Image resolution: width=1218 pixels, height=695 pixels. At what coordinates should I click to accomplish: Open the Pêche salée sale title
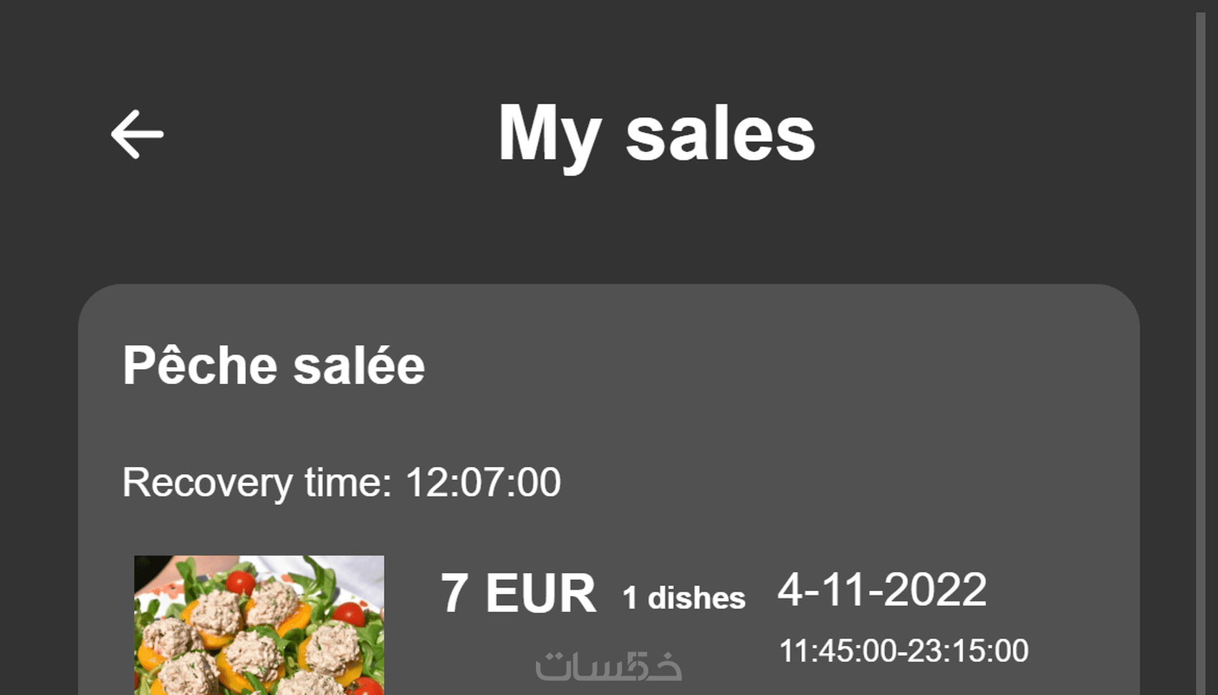274,365
